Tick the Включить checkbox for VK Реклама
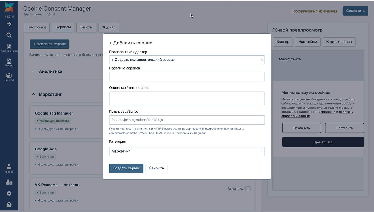 pos(248,189)
